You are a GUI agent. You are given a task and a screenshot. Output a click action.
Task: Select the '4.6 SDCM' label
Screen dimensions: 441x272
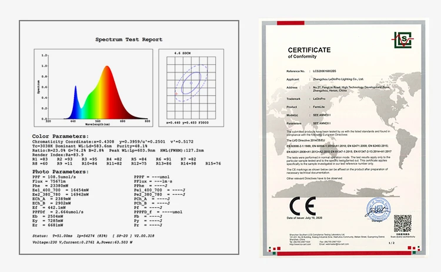(x=182, y=53)
